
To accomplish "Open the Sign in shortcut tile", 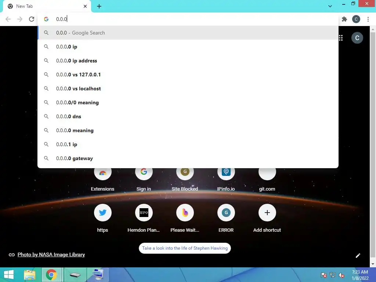I will (144, 180).
